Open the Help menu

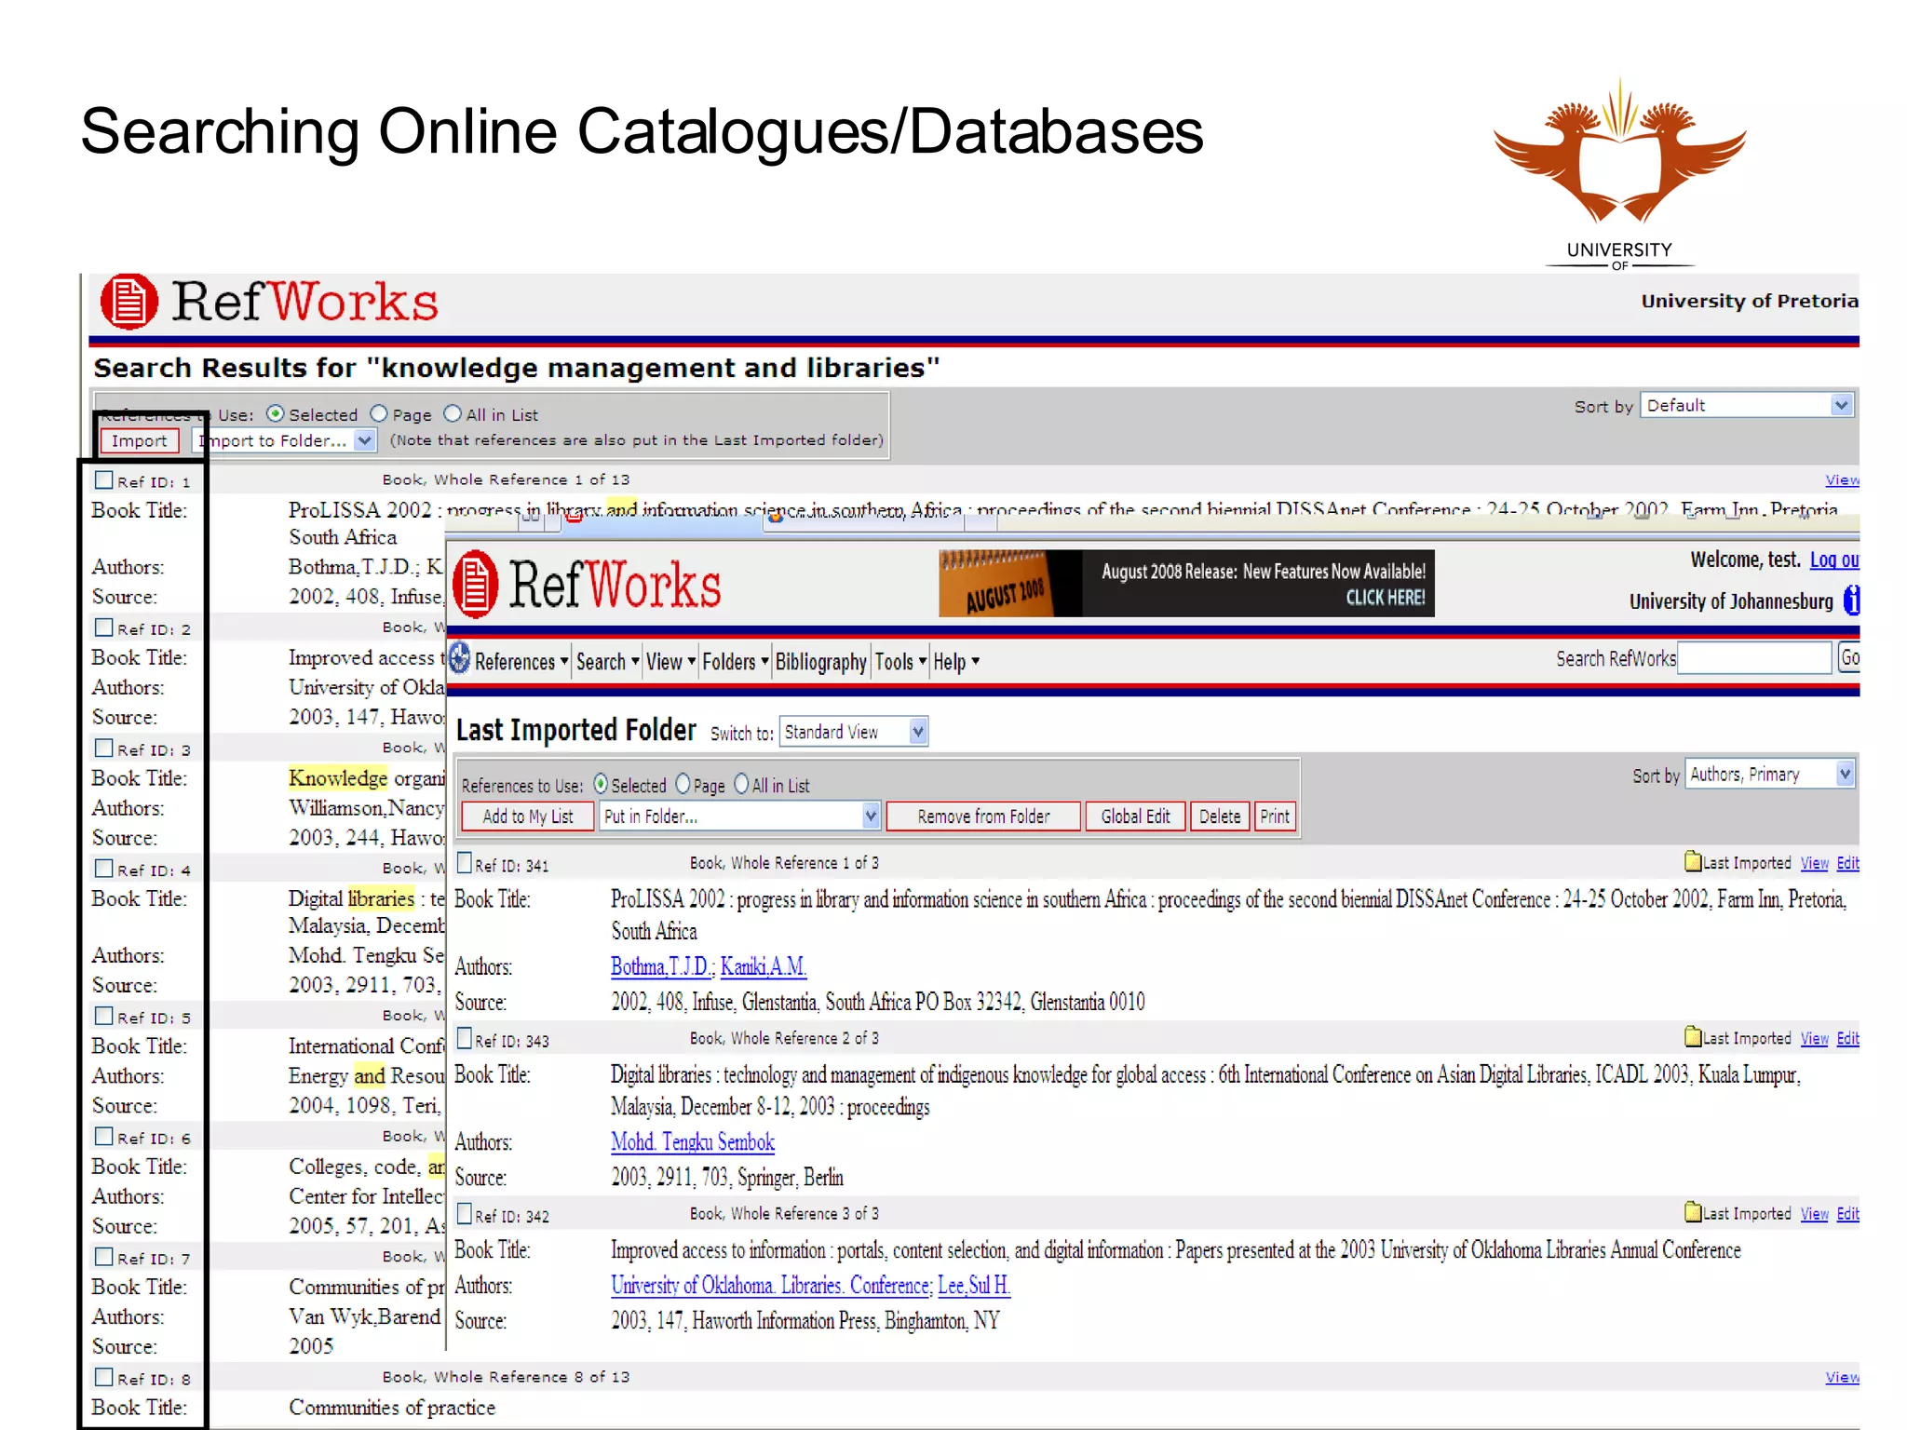[x=956, y=662]
